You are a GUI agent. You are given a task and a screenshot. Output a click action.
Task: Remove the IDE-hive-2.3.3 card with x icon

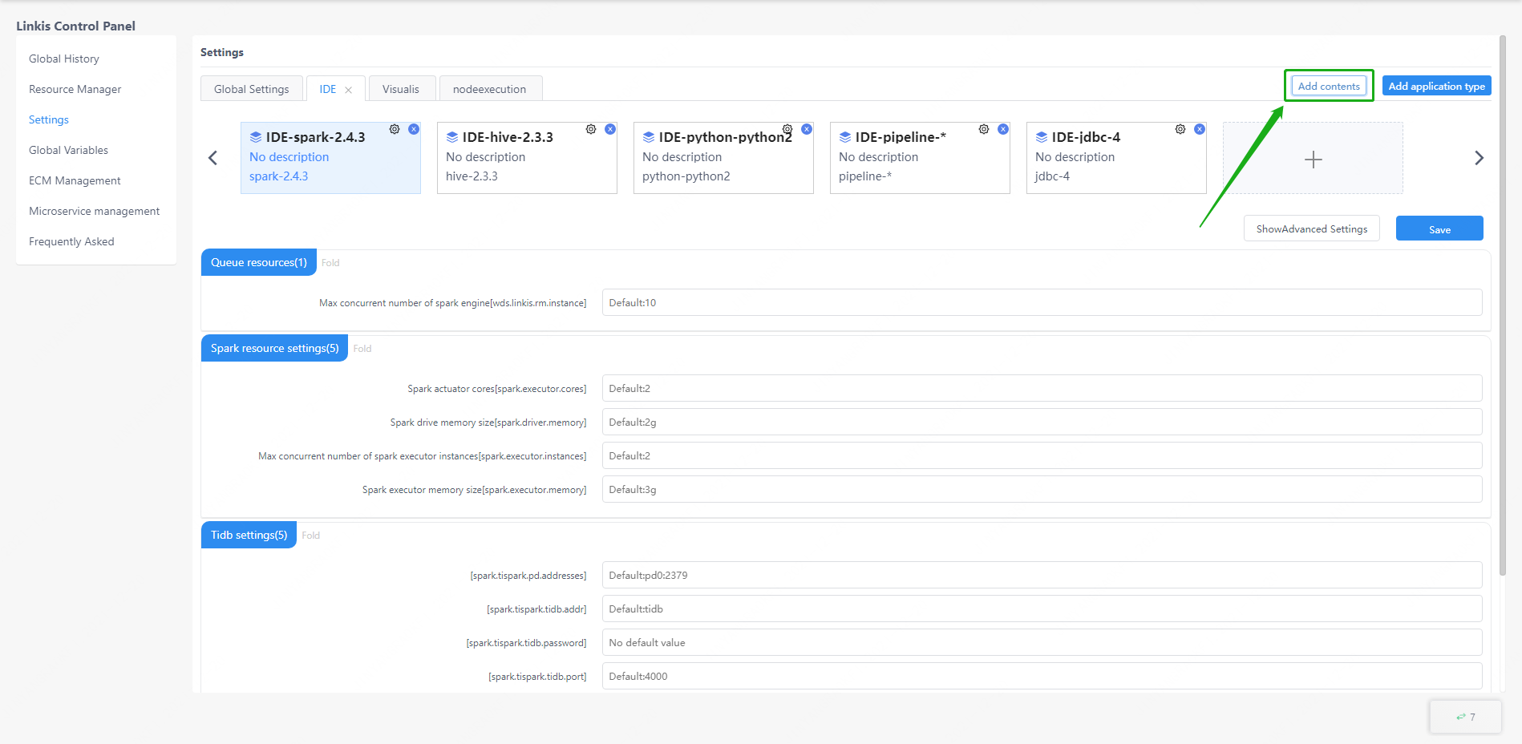point(610,129)
